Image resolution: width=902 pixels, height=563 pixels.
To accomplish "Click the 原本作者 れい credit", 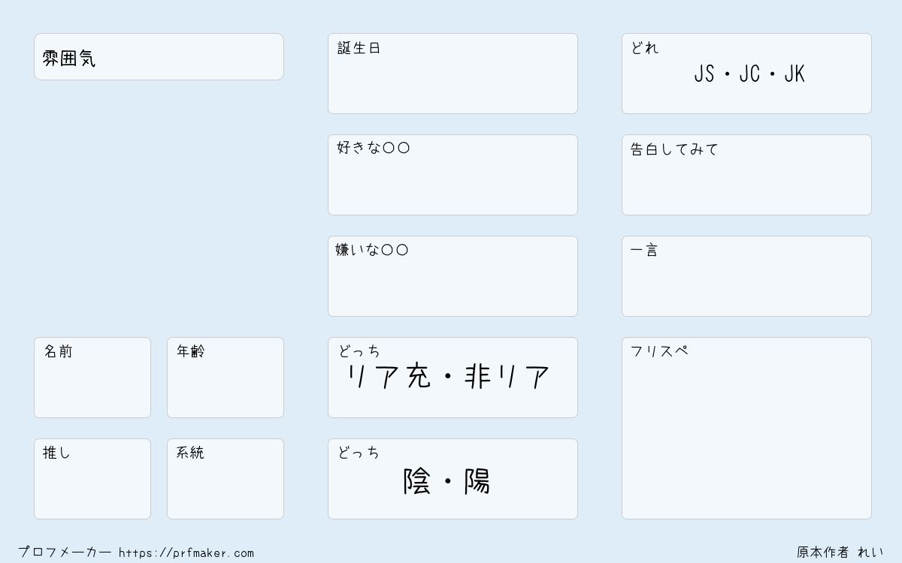I will click(840, 552).
